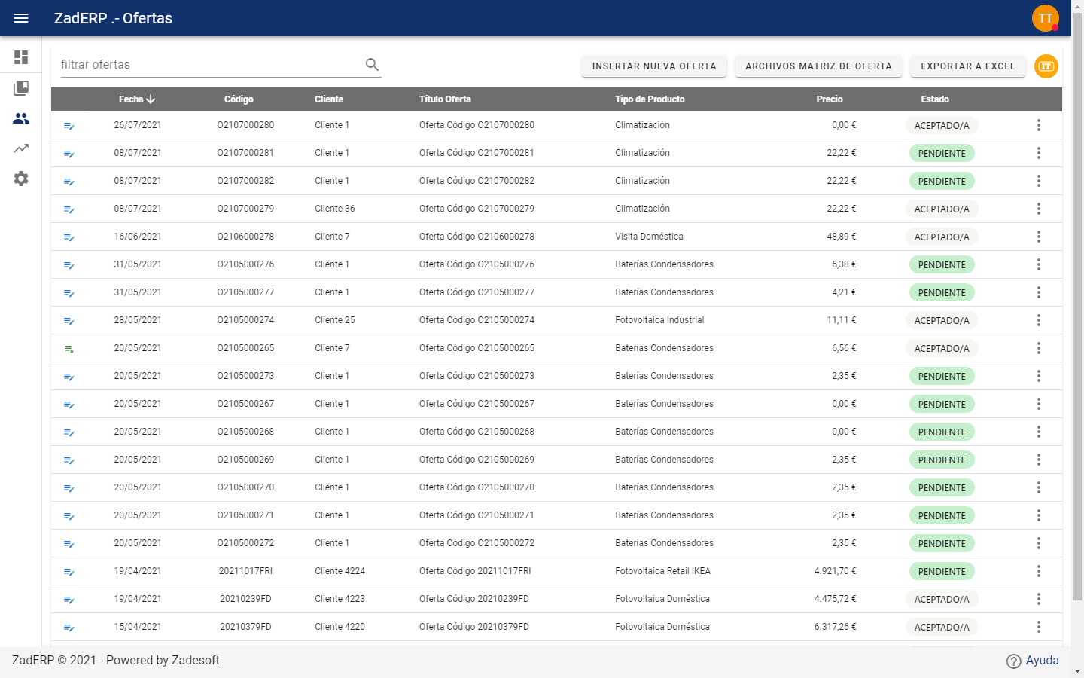Open more options for offer O2105000273

click(1039, 376)
